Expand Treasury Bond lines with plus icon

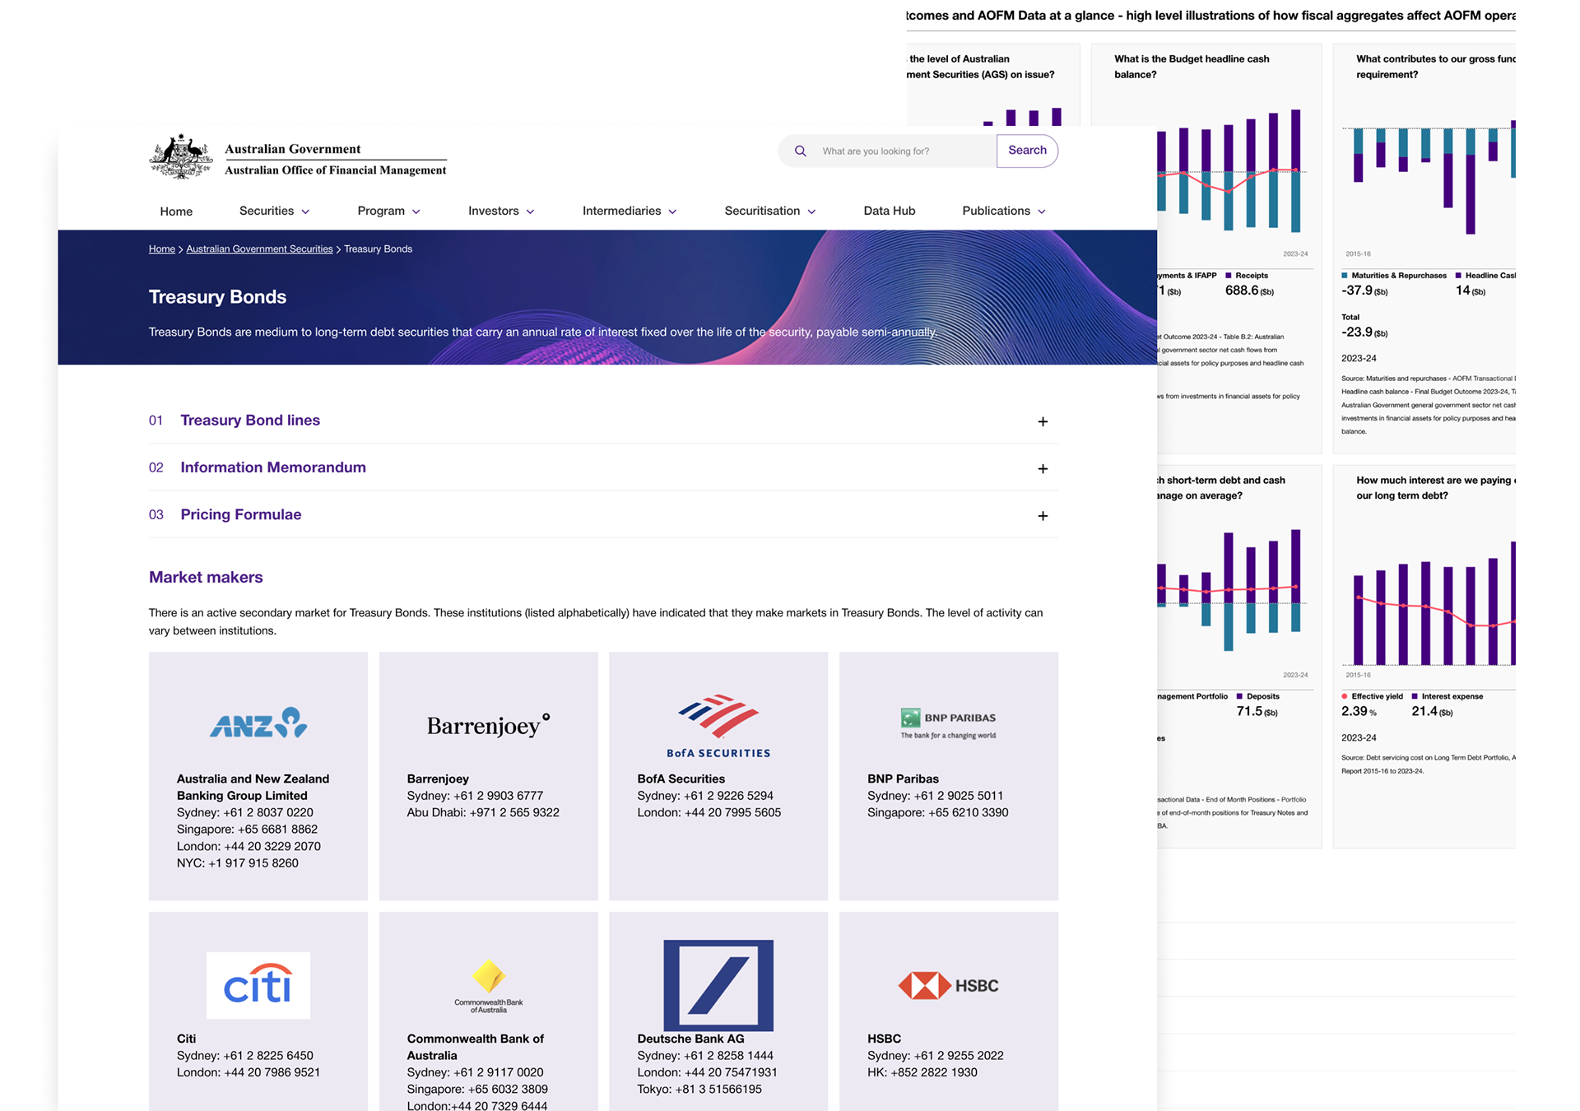point(1043,421)
